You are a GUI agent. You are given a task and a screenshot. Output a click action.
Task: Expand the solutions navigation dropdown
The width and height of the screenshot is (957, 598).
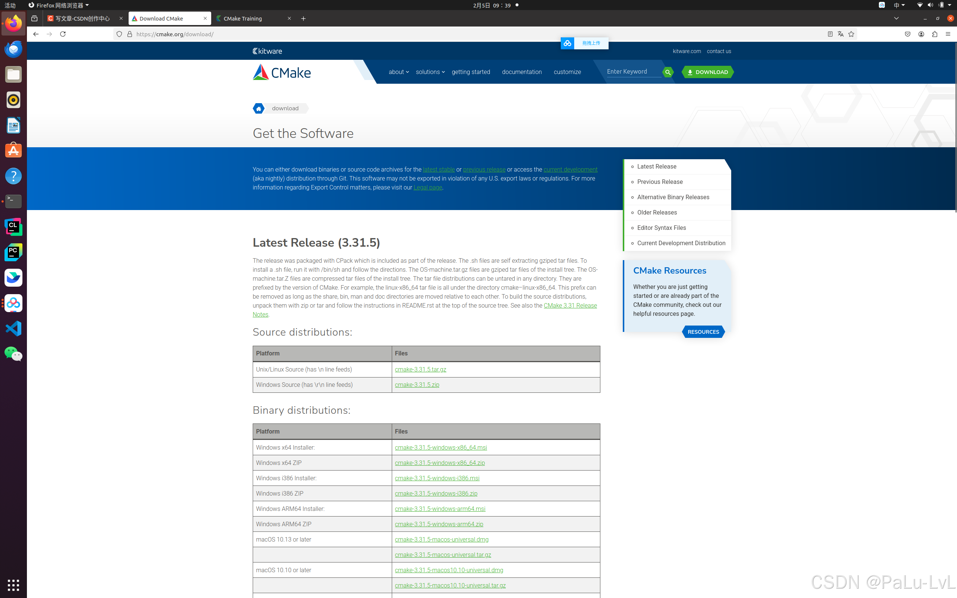click(430, 72)
